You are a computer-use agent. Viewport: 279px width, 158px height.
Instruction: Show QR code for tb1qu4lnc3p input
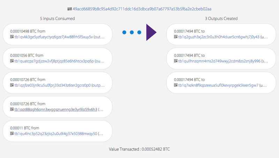click(x=12, y=134)
